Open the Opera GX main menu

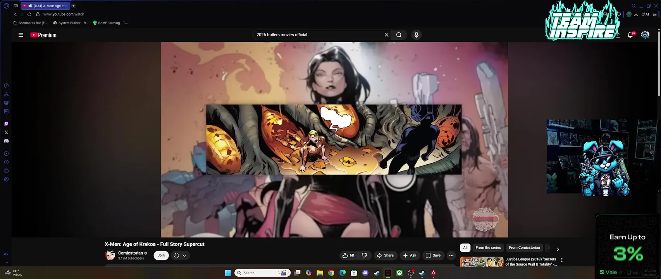pyautogui.click(x=6, y=6)
